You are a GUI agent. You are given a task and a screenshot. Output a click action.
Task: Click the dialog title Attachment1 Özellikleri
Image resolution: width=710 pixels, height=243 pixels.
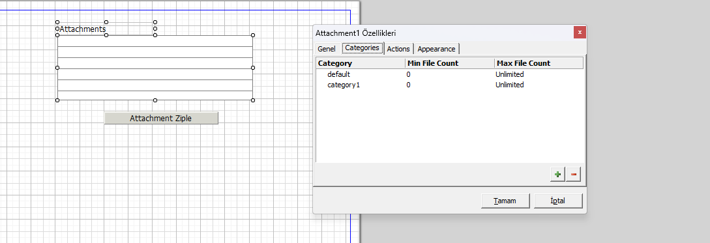[x=356, y=33]
